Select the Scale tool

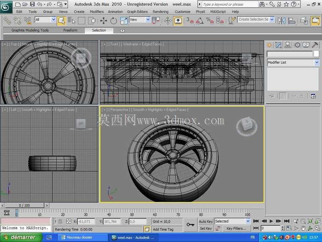click(124, 21)
